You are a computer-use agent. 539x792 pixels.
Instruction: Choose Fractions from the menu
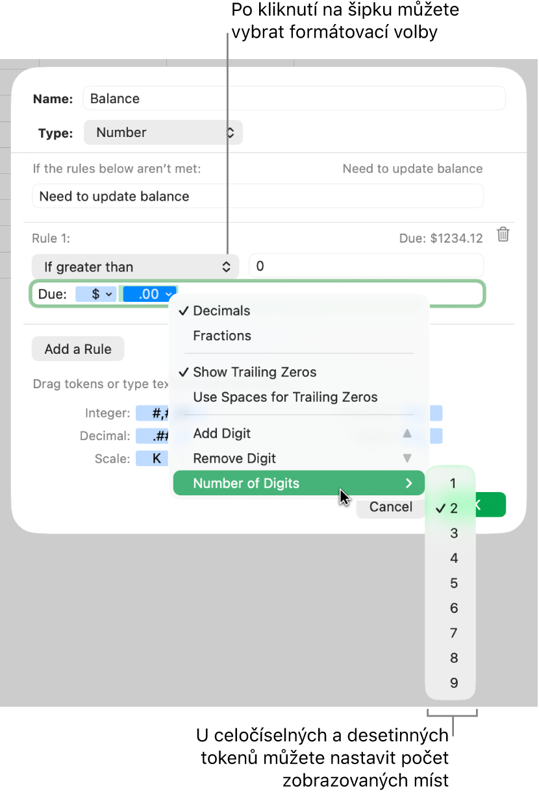(222, 336)
